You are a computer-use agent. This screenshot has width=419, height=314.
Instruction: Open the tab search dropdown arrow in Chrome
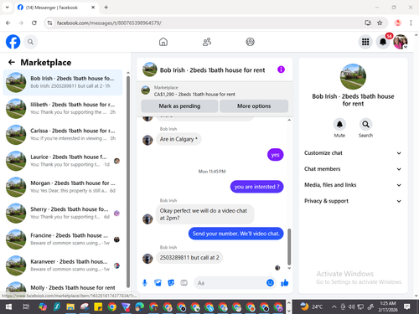tap(8, 8)
